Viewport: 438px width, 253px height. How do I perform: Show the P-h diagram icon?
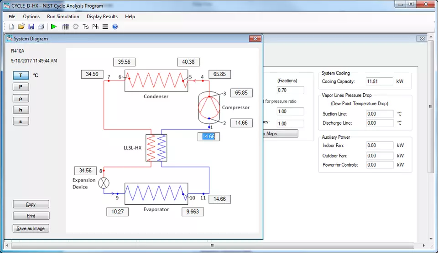[95, 27]
